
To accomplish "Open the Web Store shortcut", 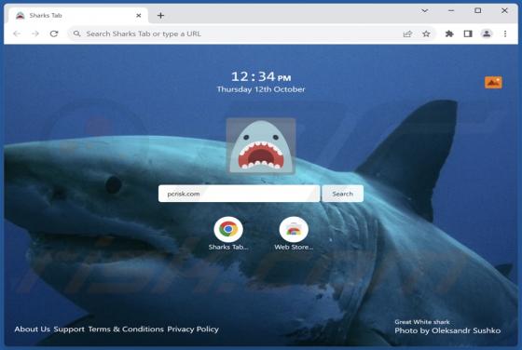I will point(294,234).
